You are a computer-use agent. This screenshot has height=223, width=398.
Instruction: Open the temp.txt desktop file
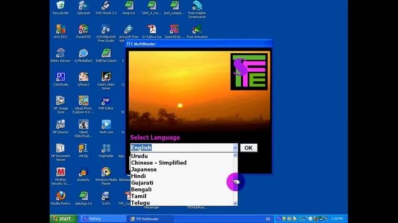pos(129,7)
